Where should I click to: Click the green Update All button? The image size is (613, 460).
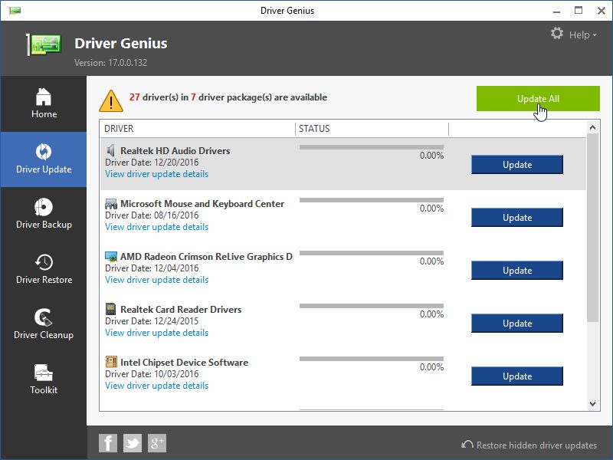(x=538, y=99)
